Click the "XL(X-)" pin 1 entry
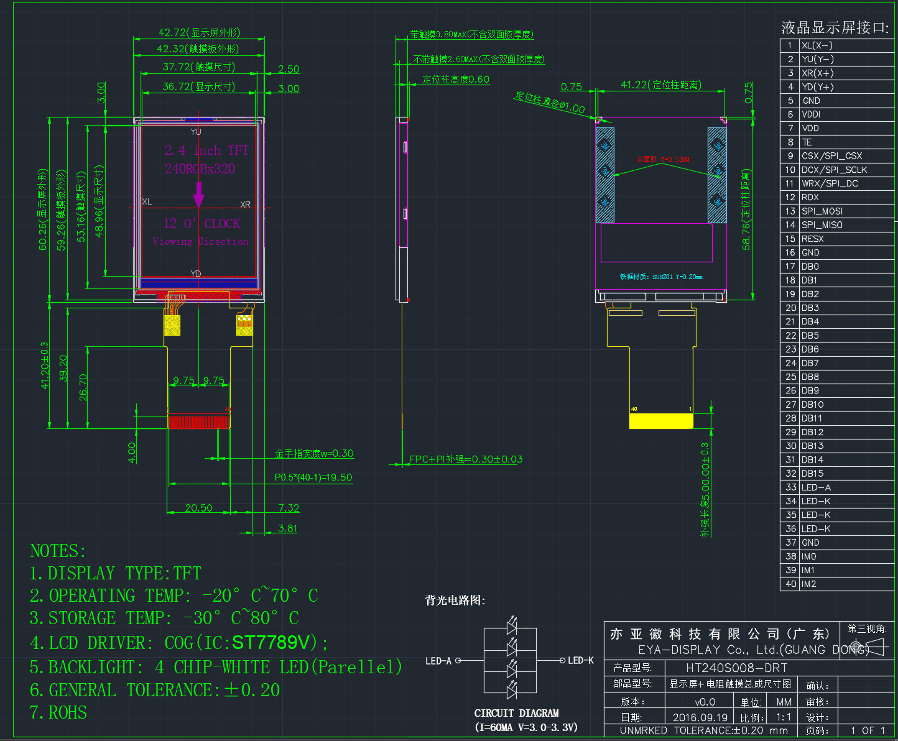Image resolution: width=898 pixels, height=741 pixels. pos(817,45)
